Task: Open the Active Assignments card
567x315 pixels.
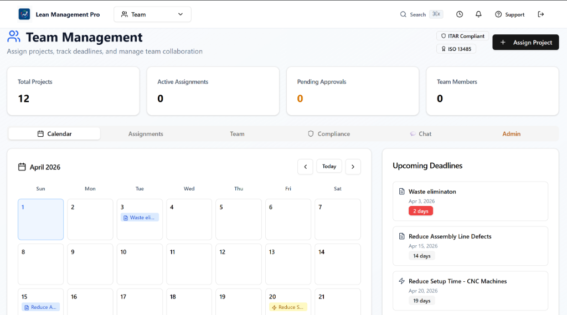Action: point(213,91)
